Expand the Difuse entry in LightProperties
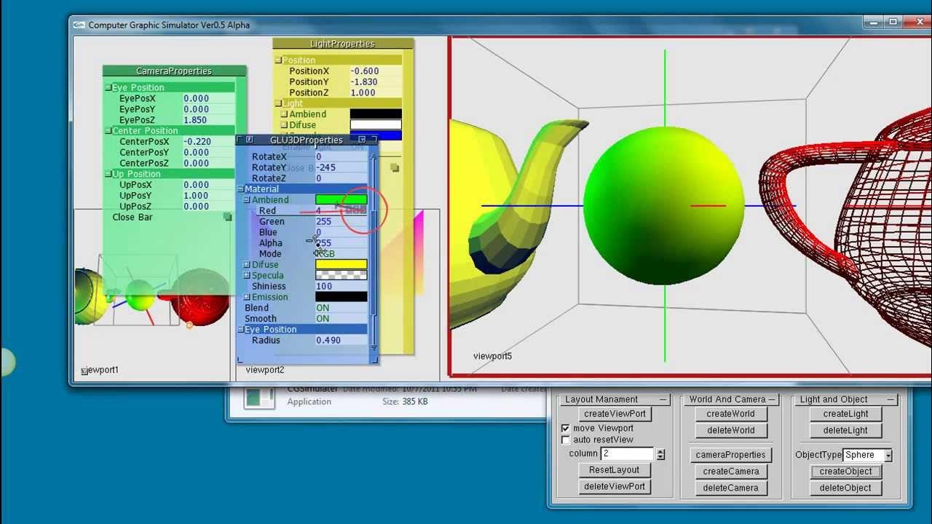The width and height of the screenshot is (932, 524). coord(285,125)
